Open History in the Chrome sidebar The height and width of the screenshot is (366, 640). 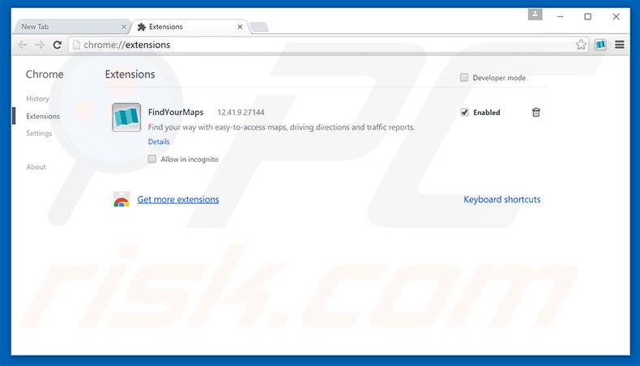pos(37,99)
